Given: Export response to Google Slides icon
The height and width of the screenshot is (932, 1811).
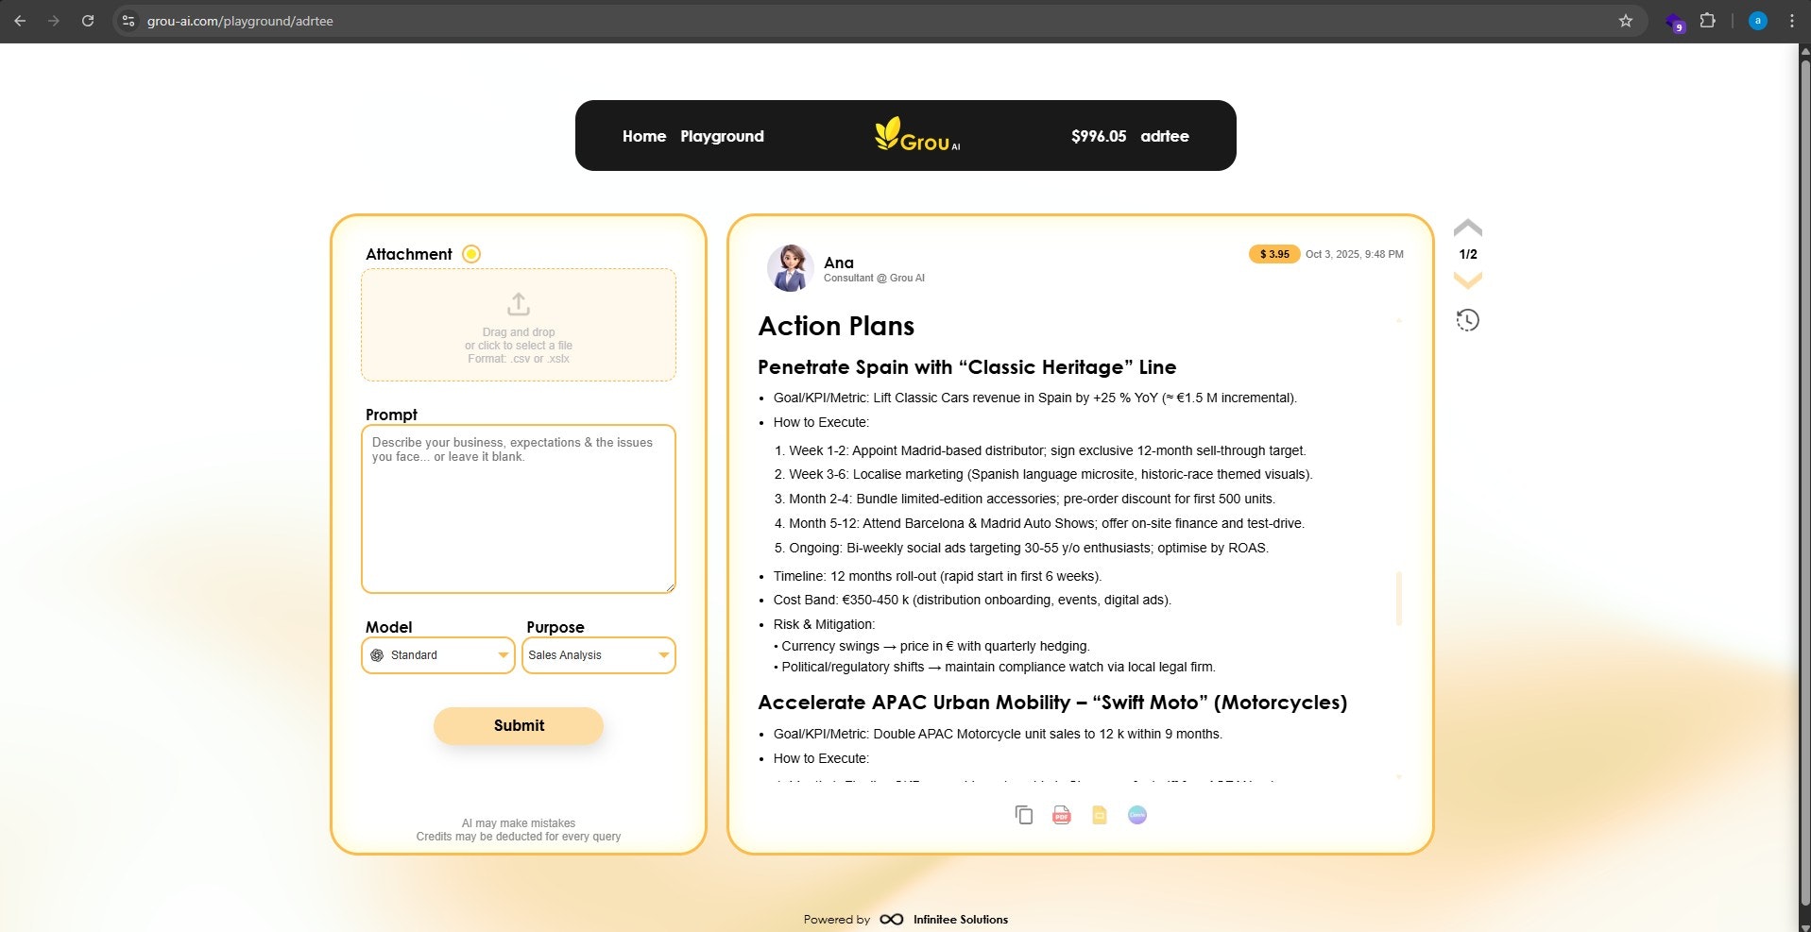Looking at the screenshot, I should point(1099,815).
